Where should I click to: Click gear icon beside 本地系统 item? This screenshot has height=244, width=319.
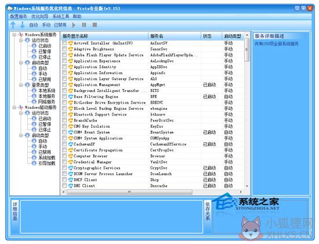[x=34, y=90]
